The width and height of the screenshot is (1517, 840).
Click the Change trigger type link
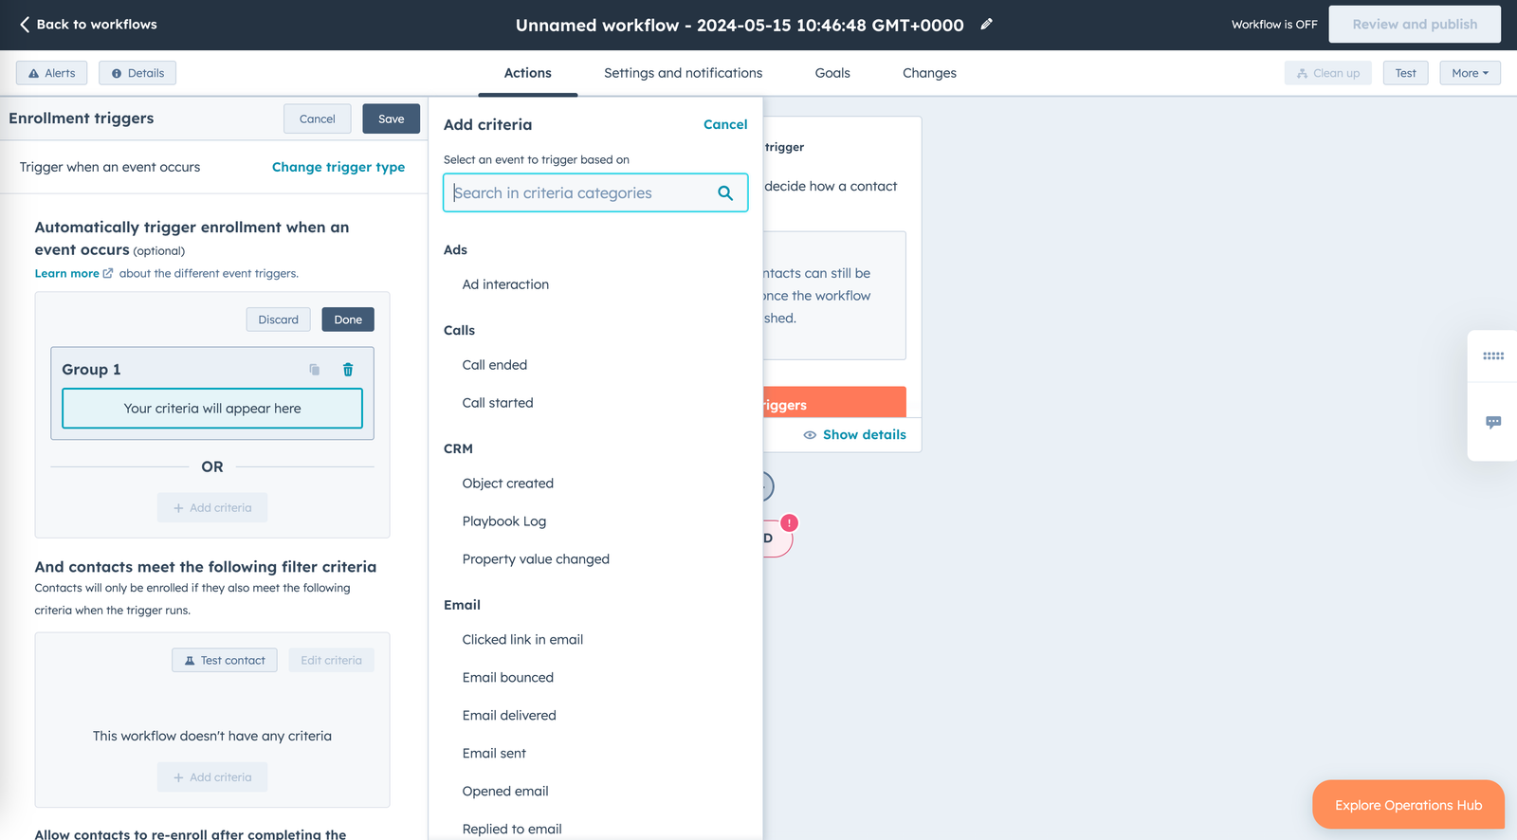click(x=338, y=167)
